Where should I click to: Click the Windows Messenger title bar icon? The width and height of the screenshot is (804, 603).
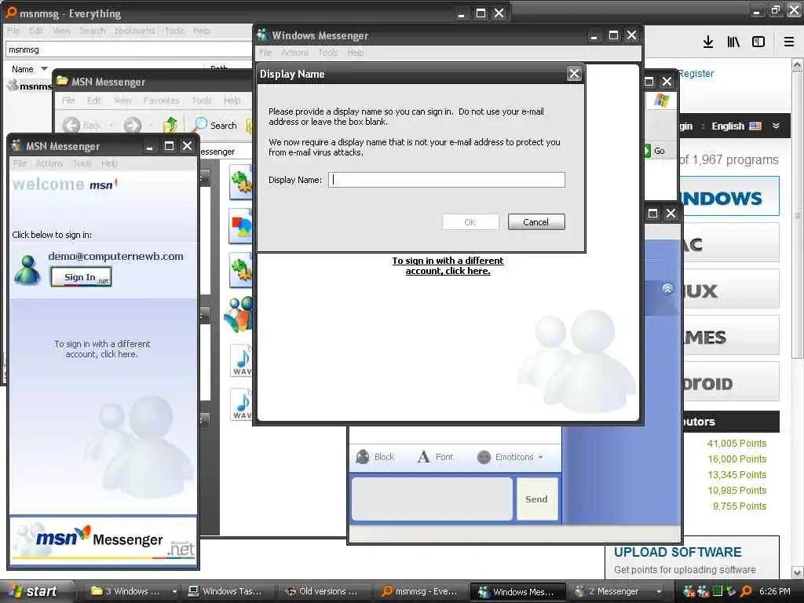pyautogui.click(x=262, y=35)
